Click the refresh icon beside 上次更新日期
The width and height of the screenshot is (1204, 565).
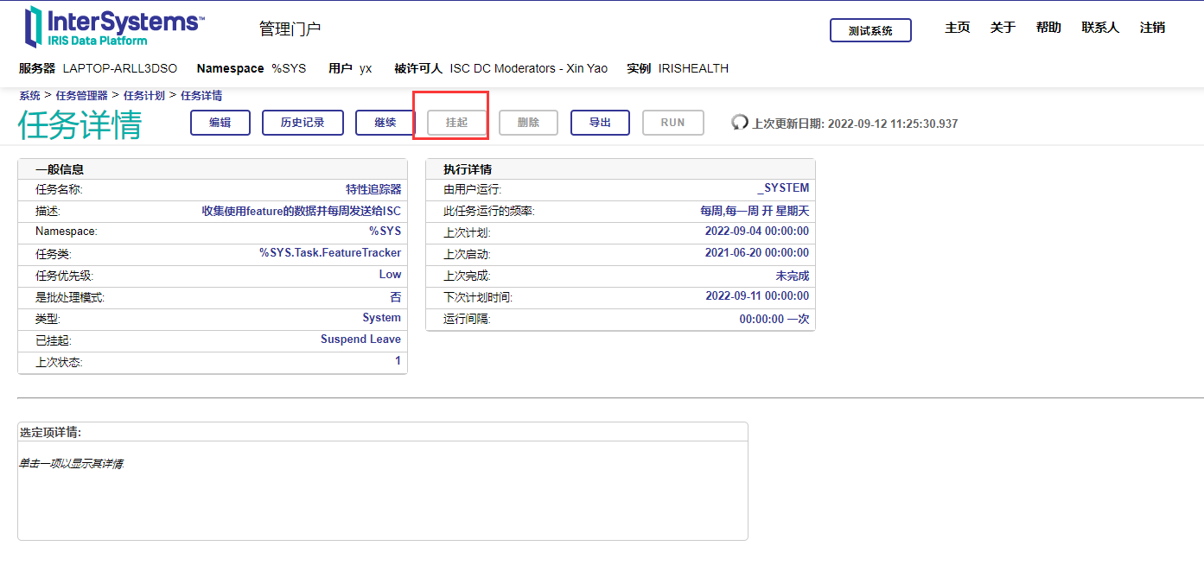(x=740, y=123)
